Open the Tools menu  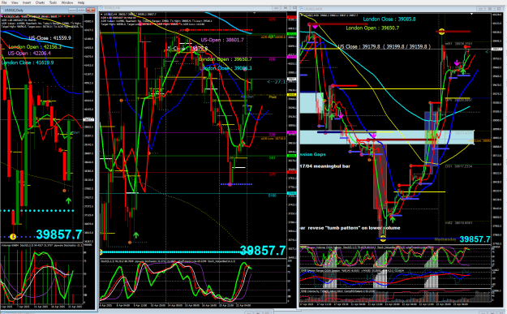click(x=53, y=2)
